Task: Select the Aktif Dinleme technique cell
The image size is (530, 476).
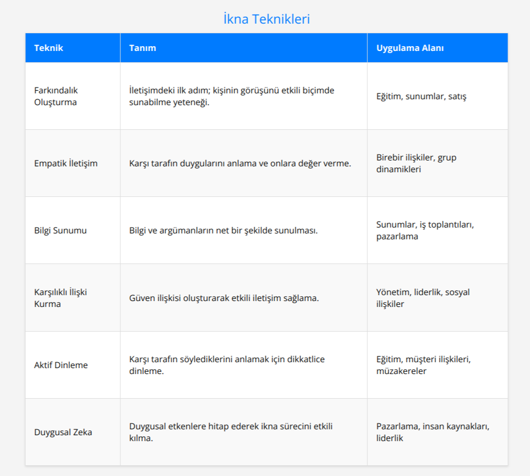Action: [x=61, y=365]
